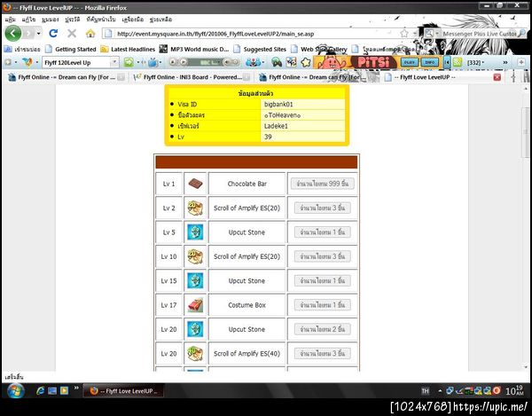This screenshot has height=416, width=532.
Task: Switch to Flyff Online INI3 Board tab
Action: pos(191,77)
